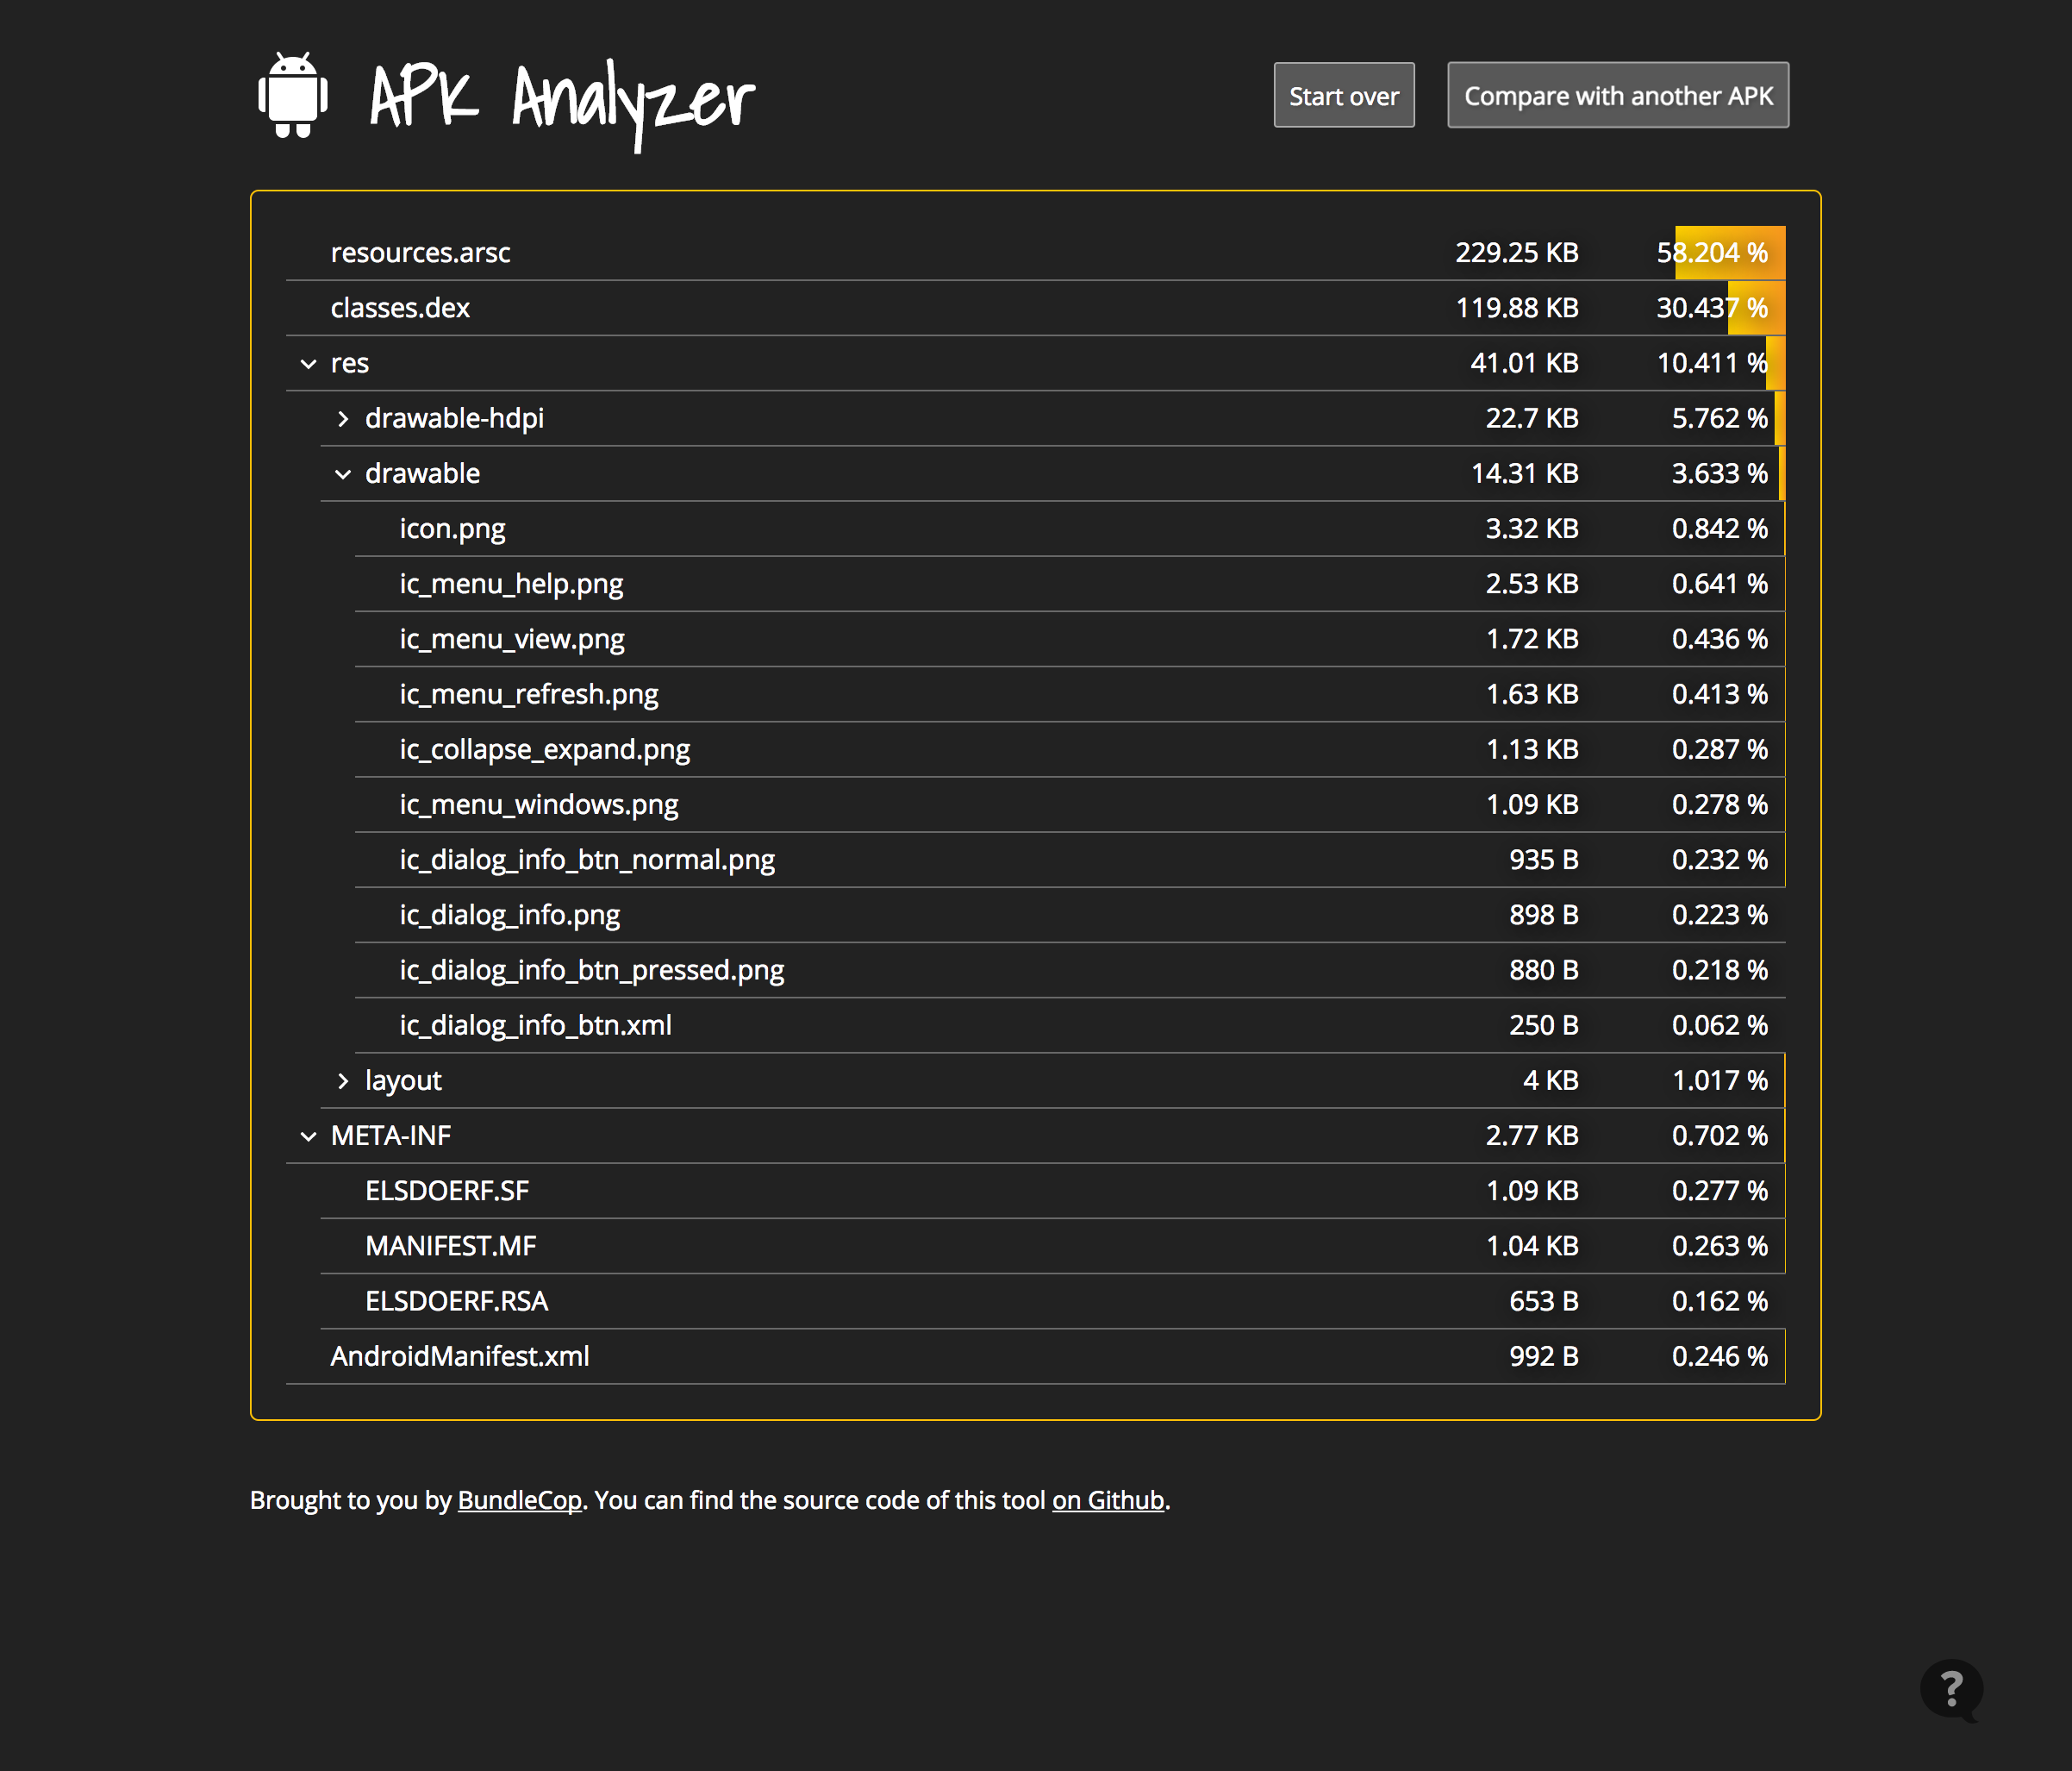Screen dimensions: 2072x1771
Task: Open the source code on Github link
Action: pos(1106,1500)
